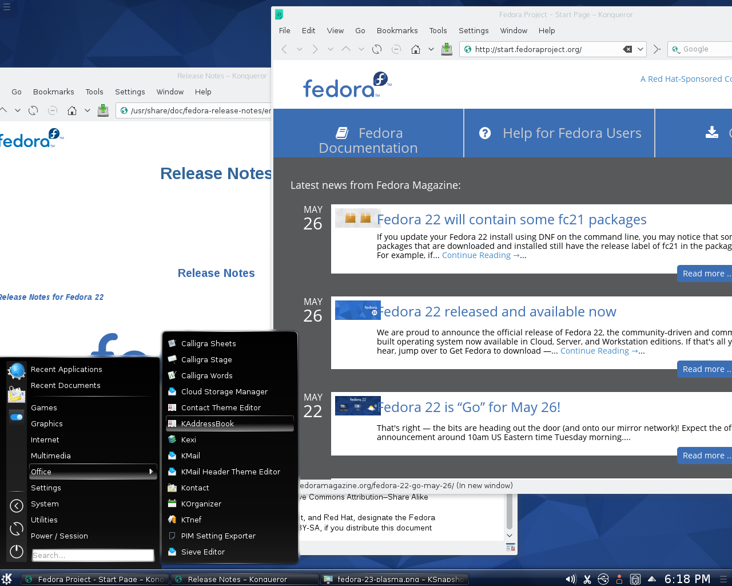Click Forward arrow in Fedora Start Page toolbar
The width and height of the screenshot is (732, 586).
point(315,49)
